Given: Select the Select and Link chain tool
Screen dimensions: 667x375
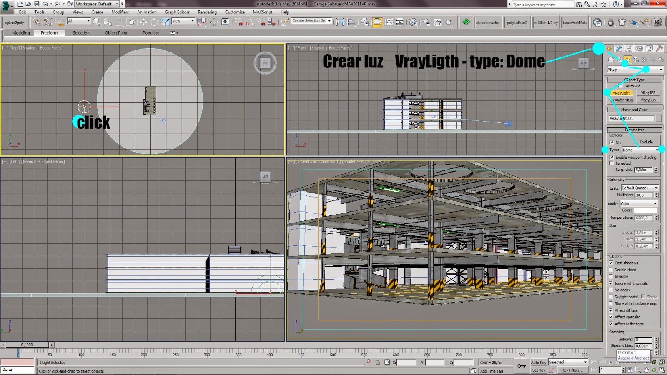Looking at the screenshot, I should click(37, 22).
